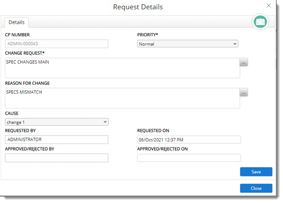Expand the Priority dropdown showing Normal
283x203 pixels.
pos(188,44)
